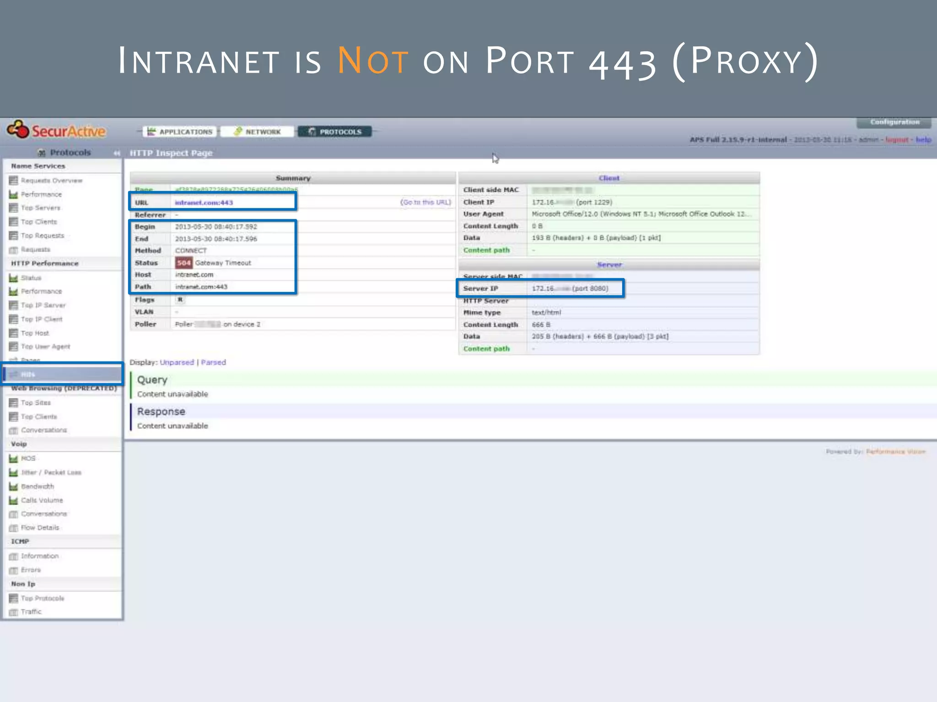
Task: Select the server Content Length 666 B value
Action: tap(541, 324)
